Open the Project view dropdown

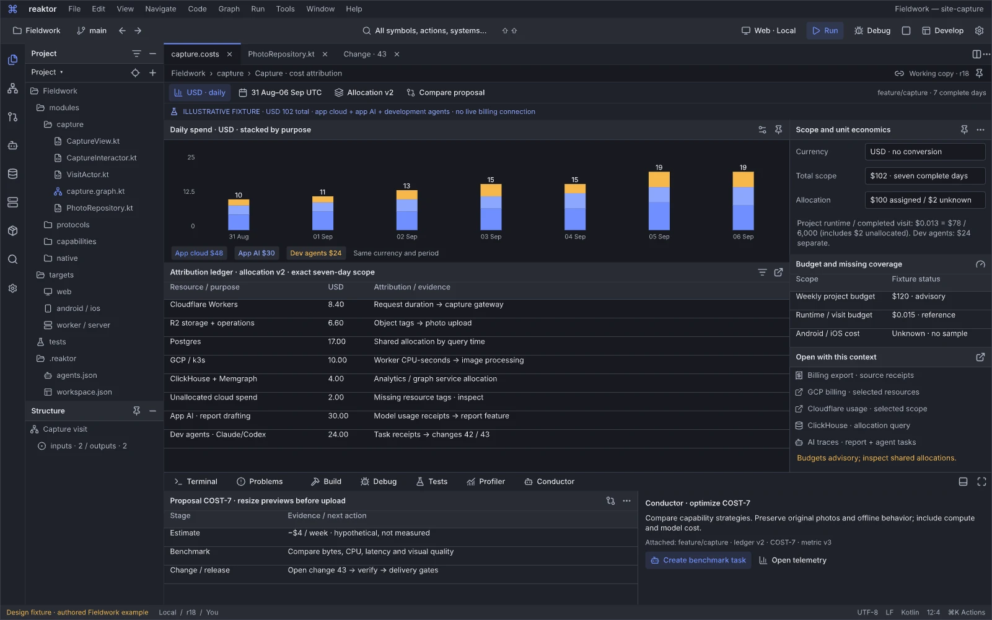pyautogui.click(x=47, y=72)
